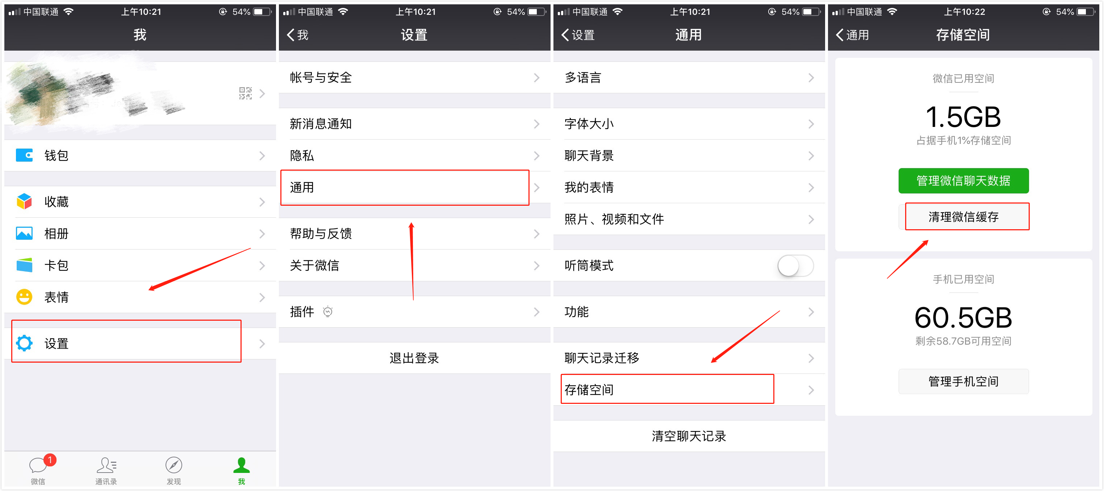Viewport: 1104px width, 491px height.
Task: Tap the colorful cube Favorites (收藏) icon
Action: tap(24, 201)
